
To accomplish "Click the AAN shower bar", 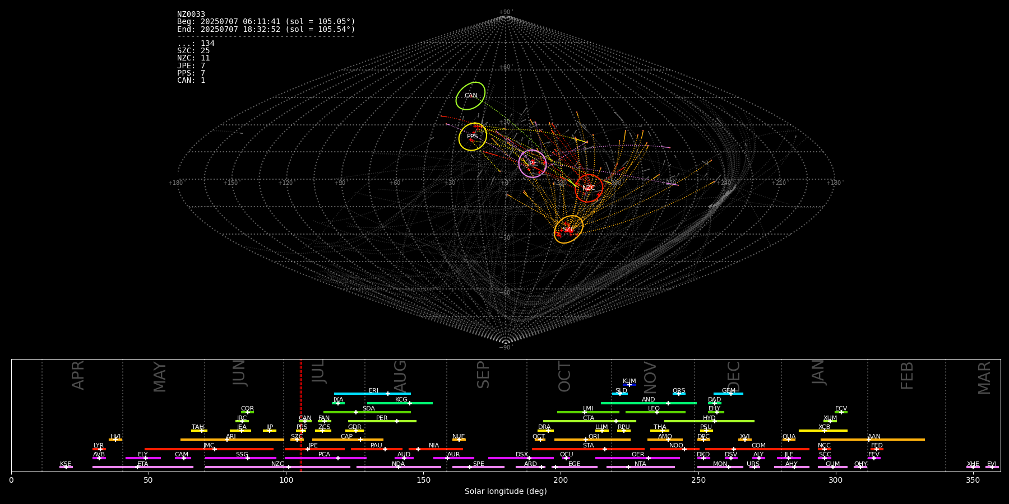I will pyautogui.click(x=873, y=440).
